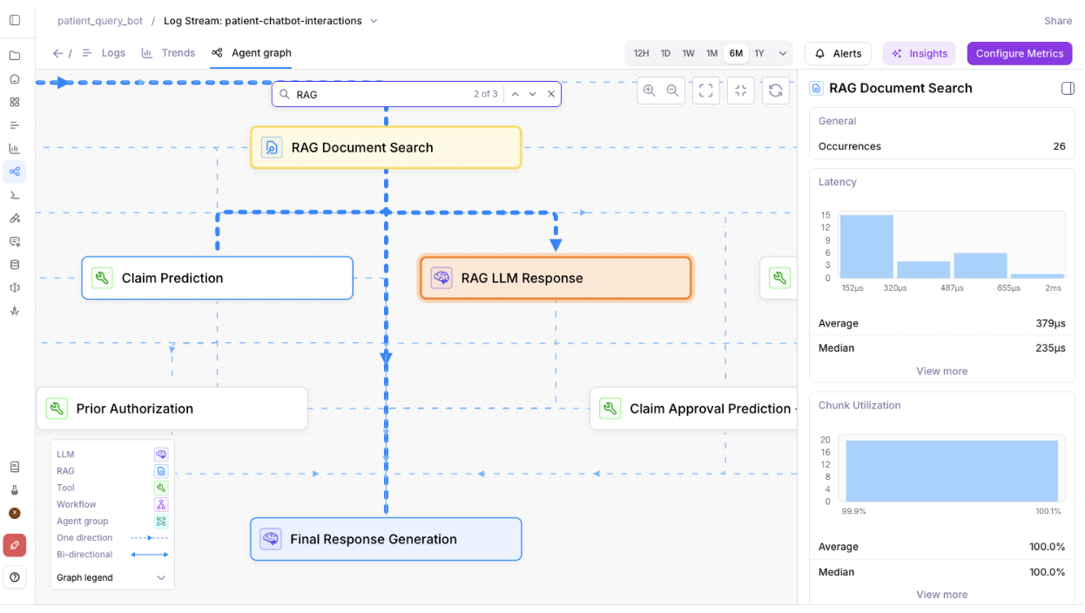Select the agent graph icon in sidebar
Viewport: 1085px width, 613px height.
(x=15, y=172)
